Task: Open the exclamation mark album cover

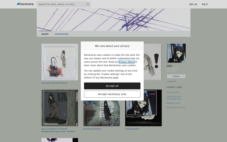Action: click(x=152, y=62)
